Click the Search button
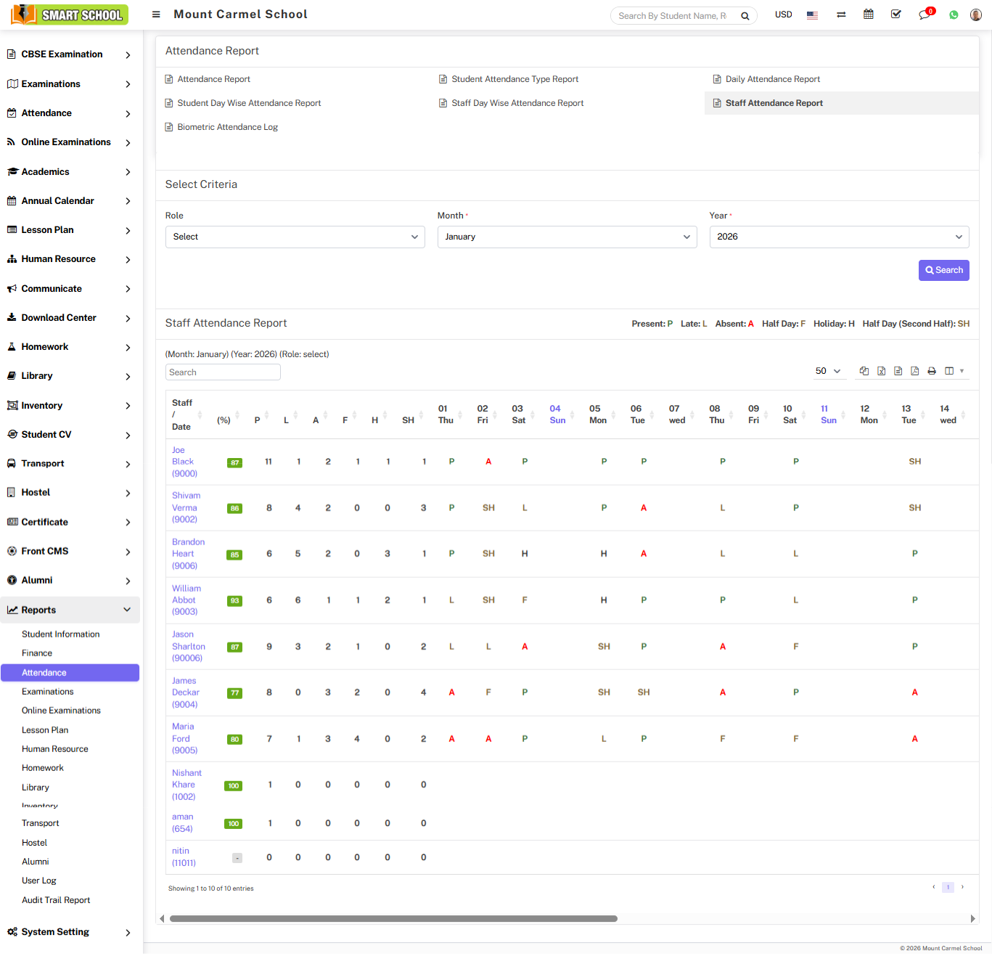The image size is (992, 956). point(943,270)
